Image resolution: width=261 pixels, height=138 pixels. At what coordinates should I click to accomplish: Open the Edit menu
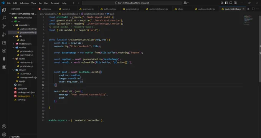(x=15, y=3)
